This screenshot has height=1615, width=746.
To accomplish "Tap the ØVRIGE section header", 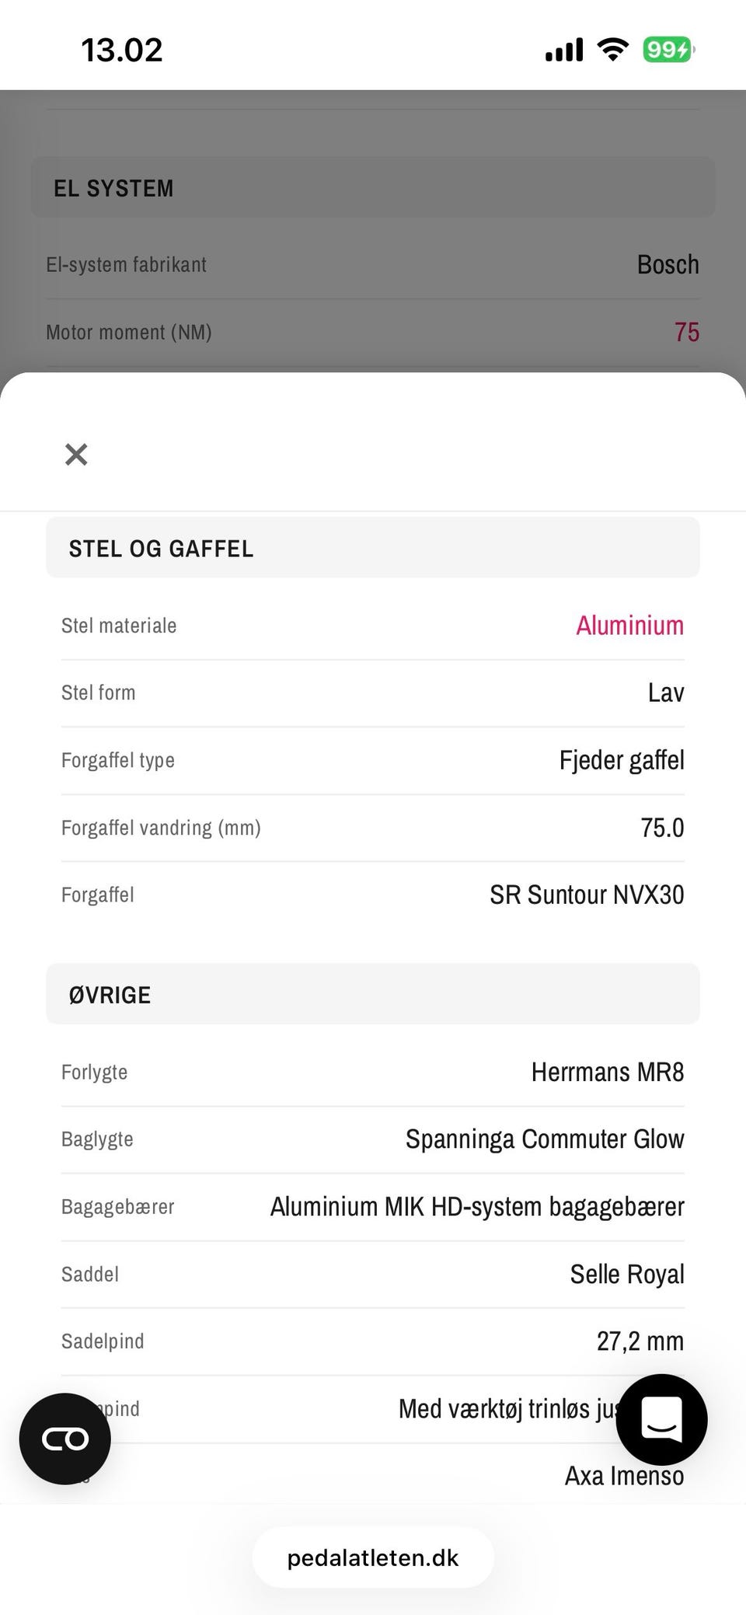I will click(x=373, y=994).
